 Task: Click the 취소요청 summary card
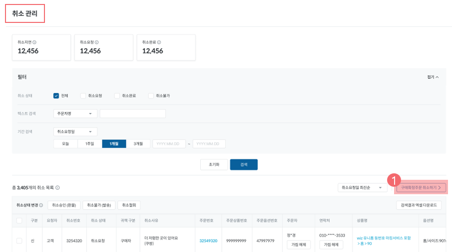(104, 47)
